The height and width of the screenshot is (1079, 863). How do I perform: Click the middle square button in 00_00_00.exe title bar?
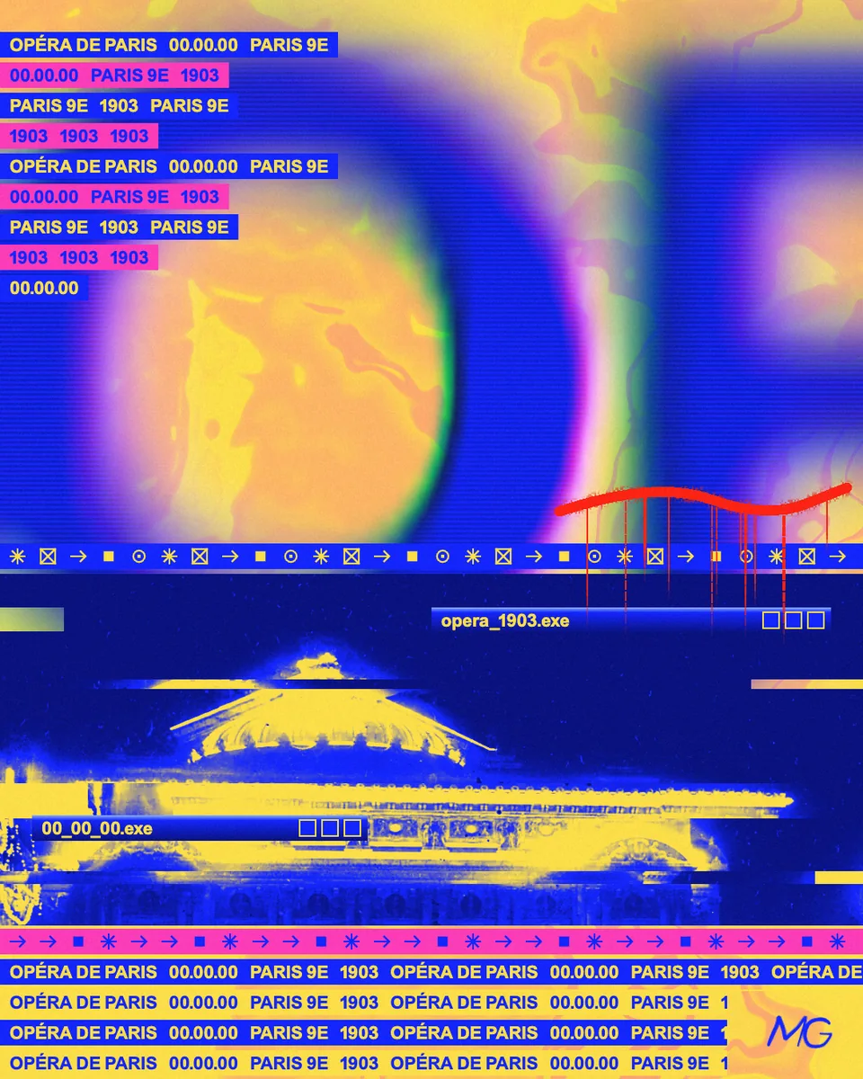tap(330, 828)
